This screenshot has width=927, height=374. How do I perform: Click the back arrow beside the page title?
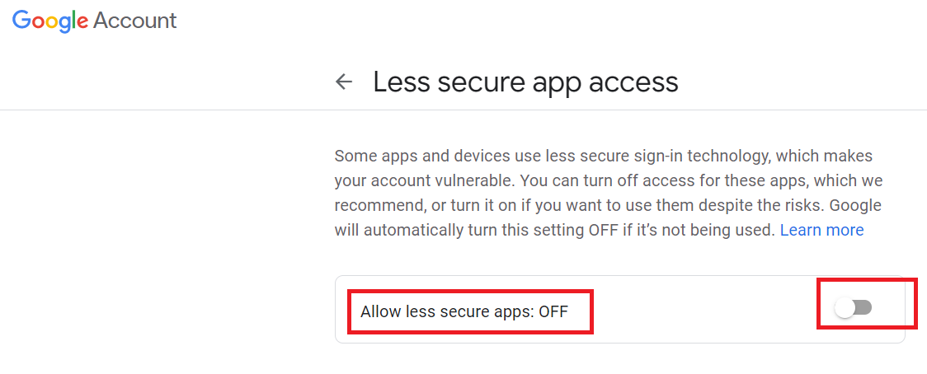[x=344, y=82]
